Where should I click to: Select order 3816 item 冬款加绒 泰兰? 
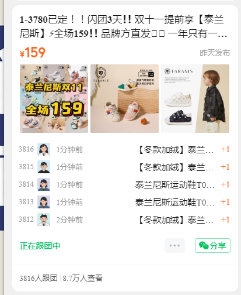click(176, 150)
